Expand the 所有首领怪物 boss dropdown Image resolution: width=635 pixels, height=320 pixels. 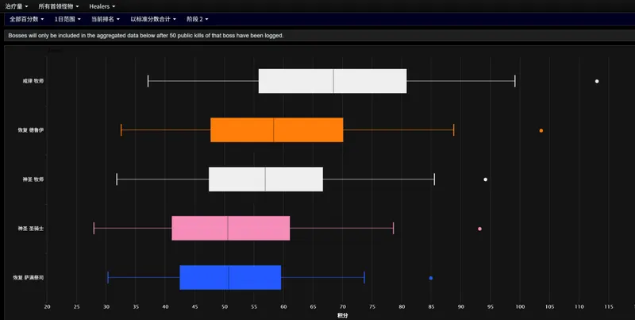pos(59,6)
